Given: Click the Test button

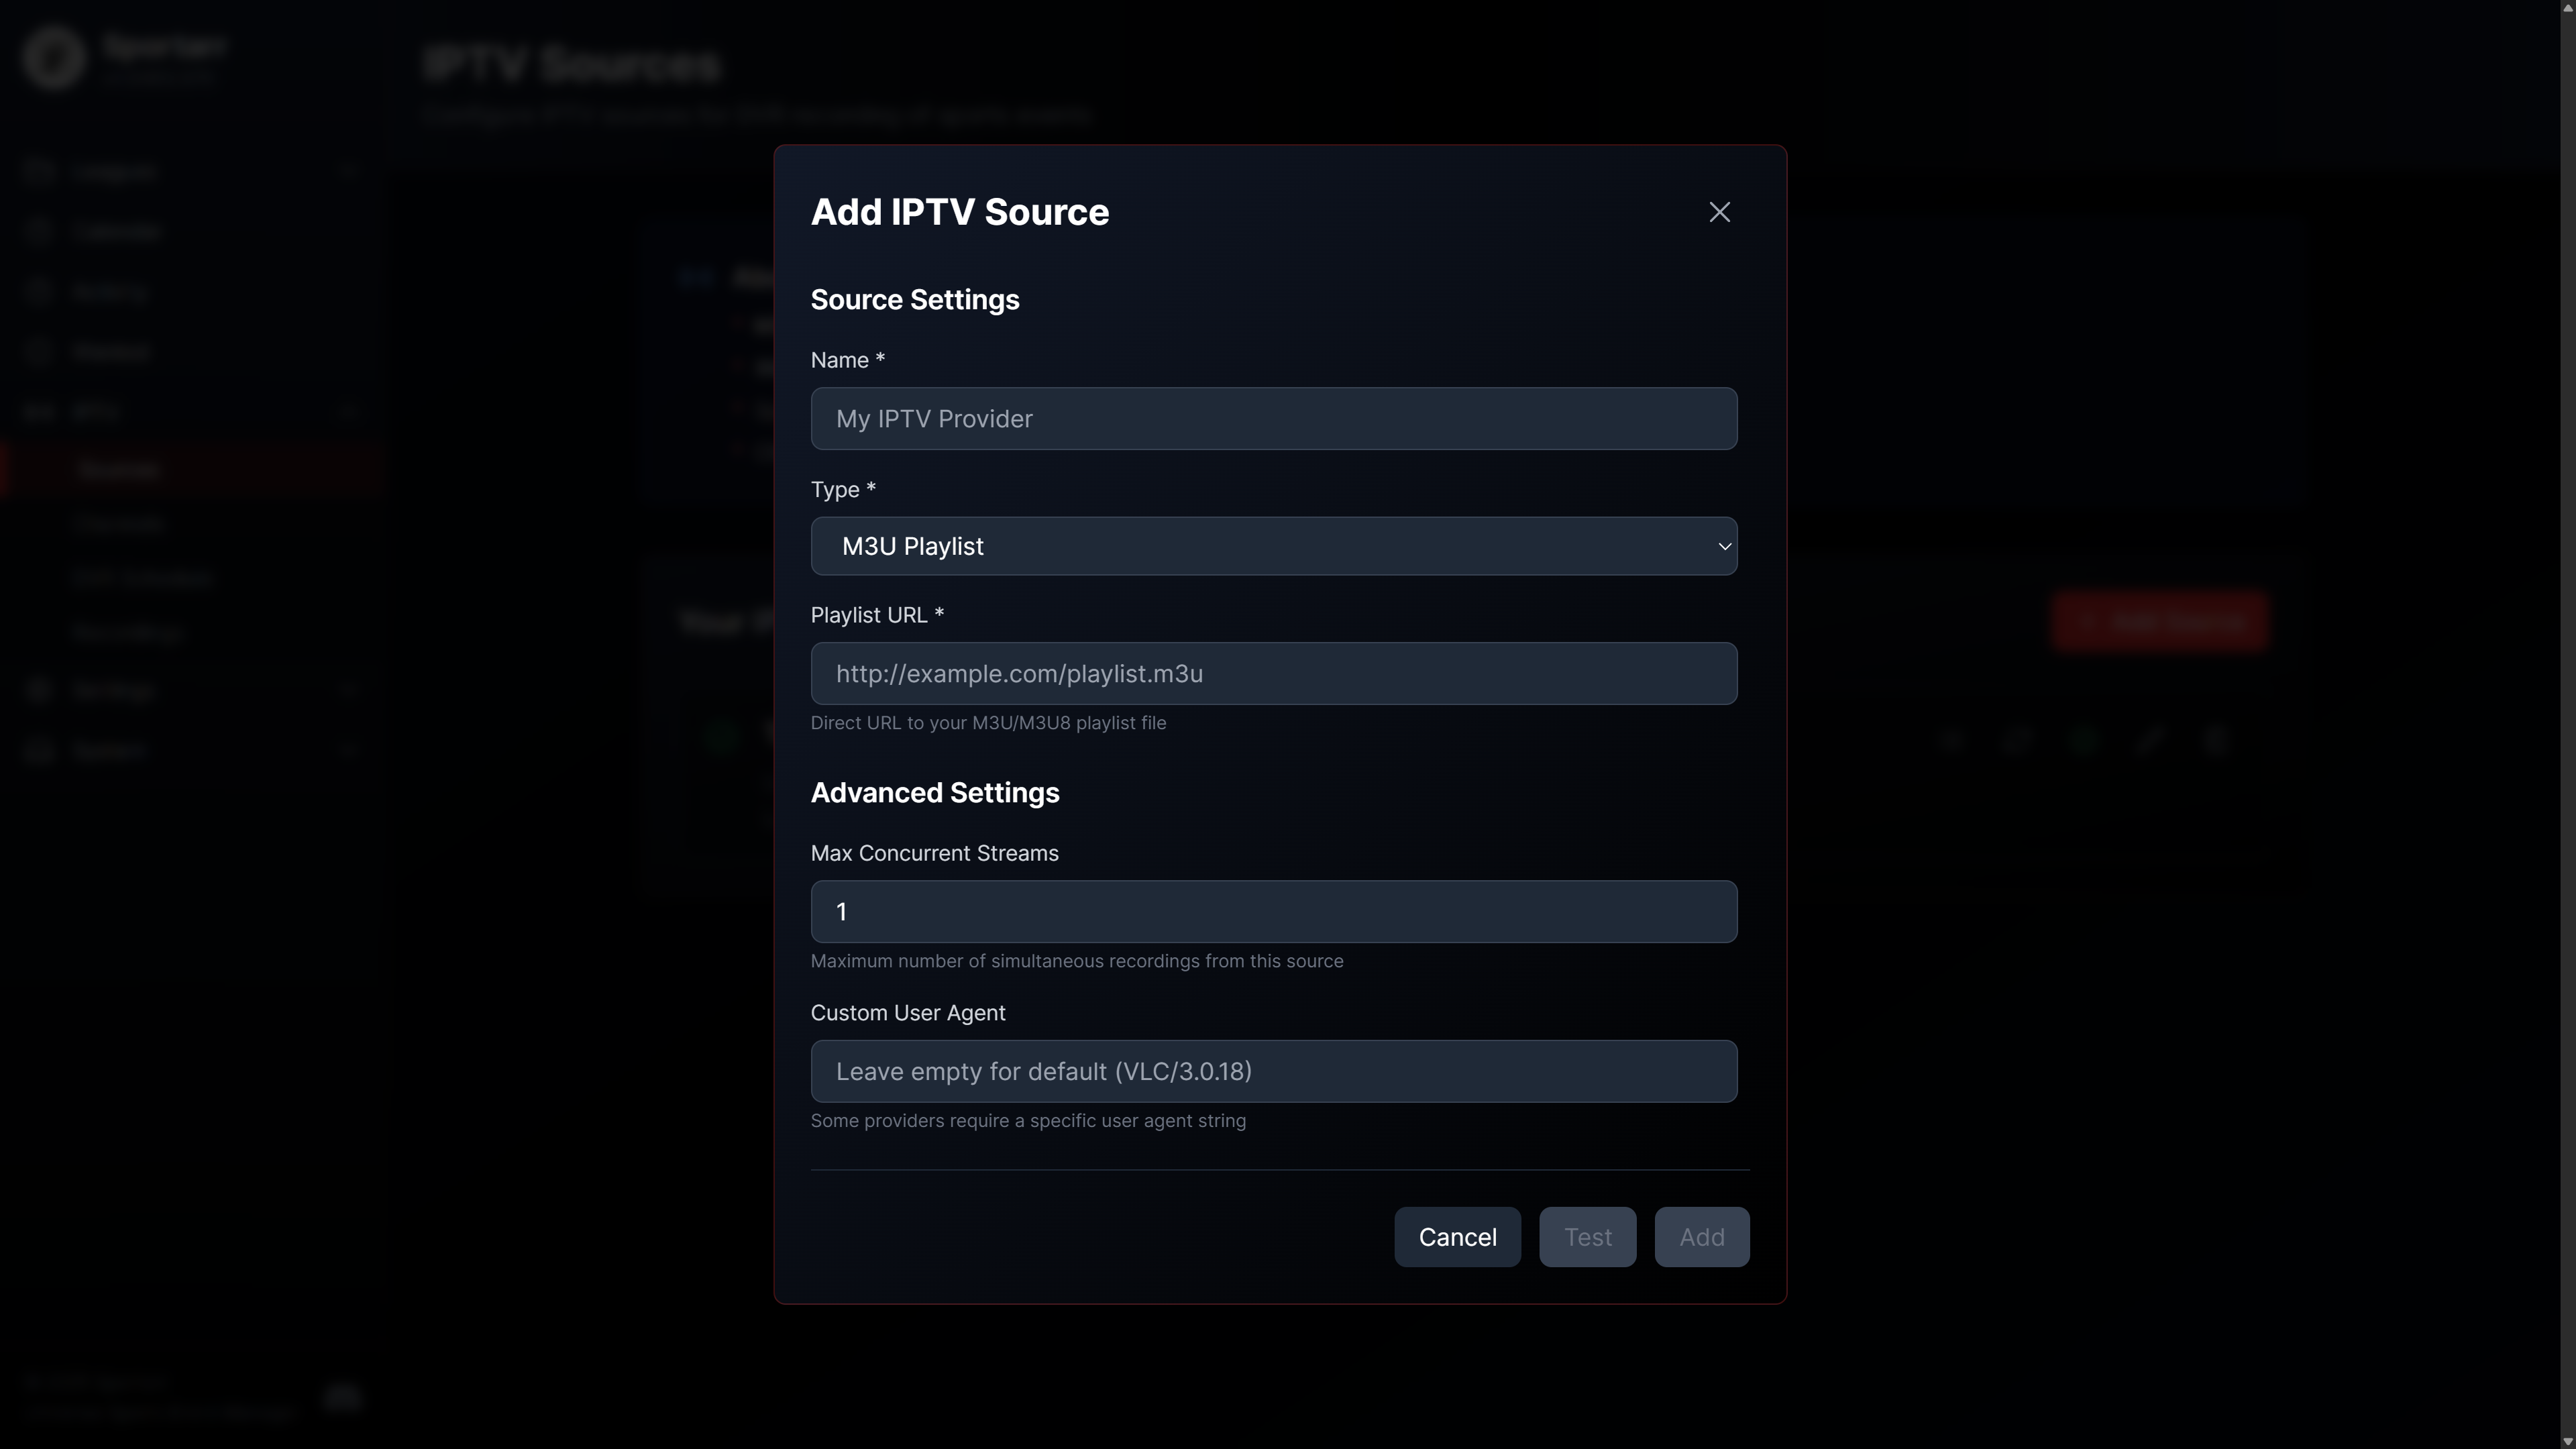Looking at the screenshot, I should (1587, 1237).
